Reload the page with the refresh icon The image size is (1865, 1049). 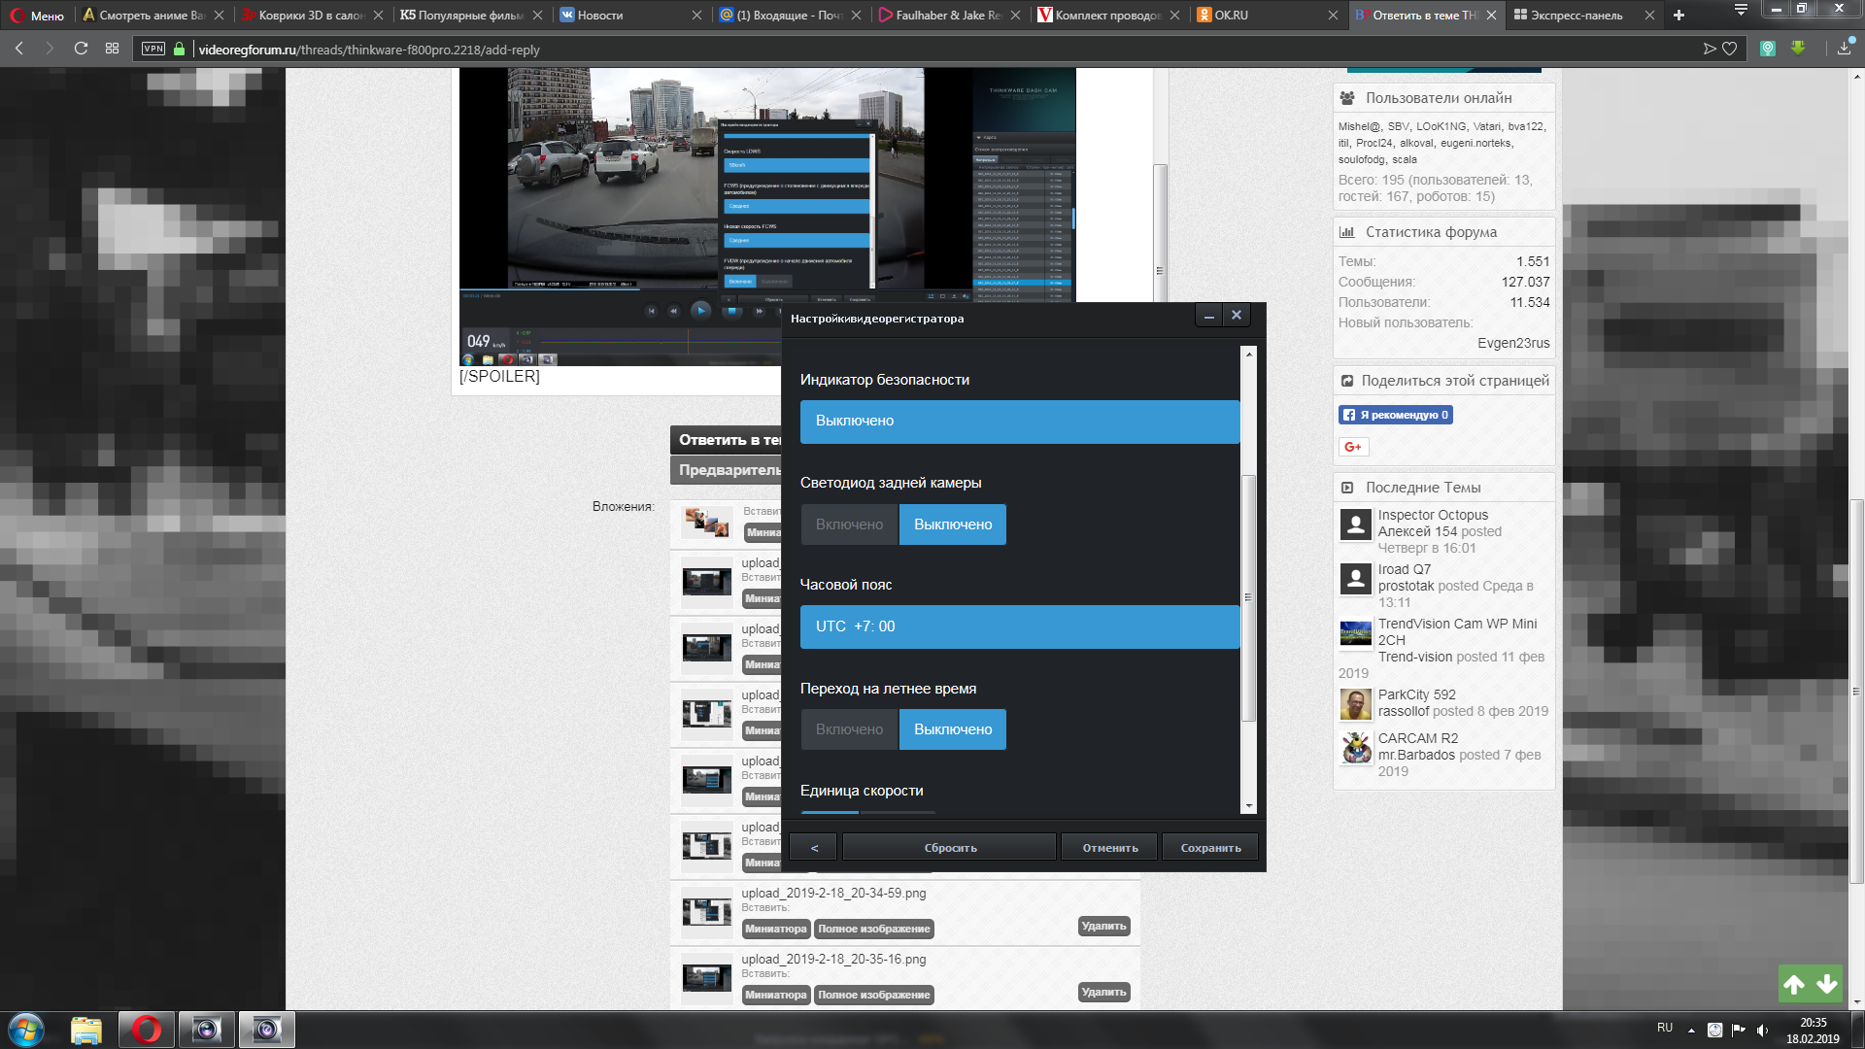pos(81,49)
